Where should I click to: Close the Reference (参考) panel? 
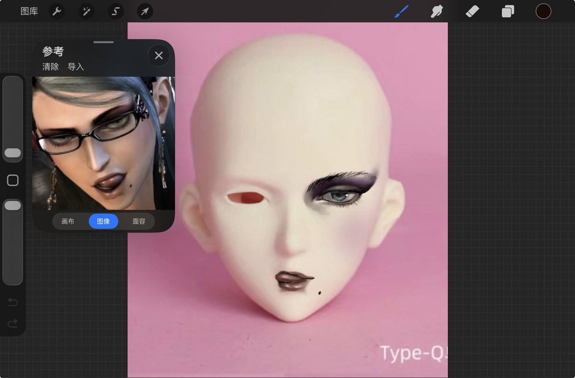tap(159, 55)
